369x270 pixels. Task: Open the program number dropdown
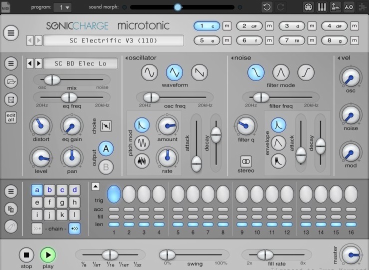(62, 7)
